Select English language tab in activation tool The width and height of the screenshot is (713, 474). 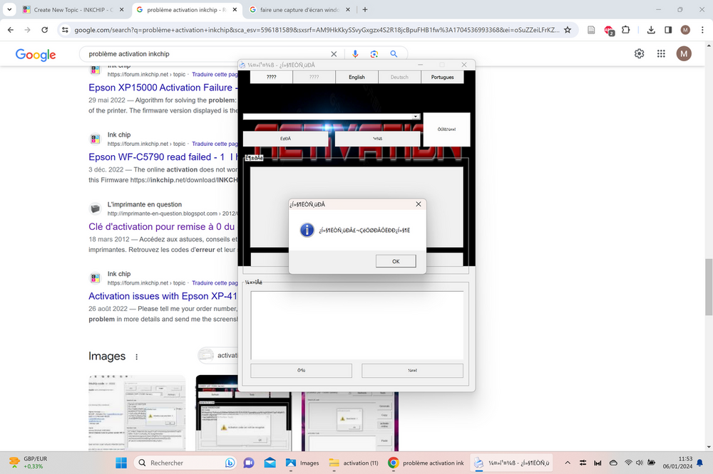point(356,77)
